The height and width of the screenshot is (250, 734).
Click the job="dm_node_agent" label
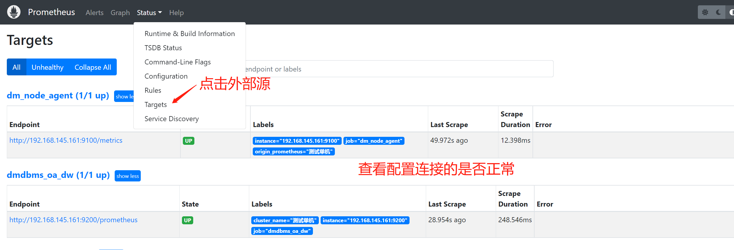coord(374,141)
